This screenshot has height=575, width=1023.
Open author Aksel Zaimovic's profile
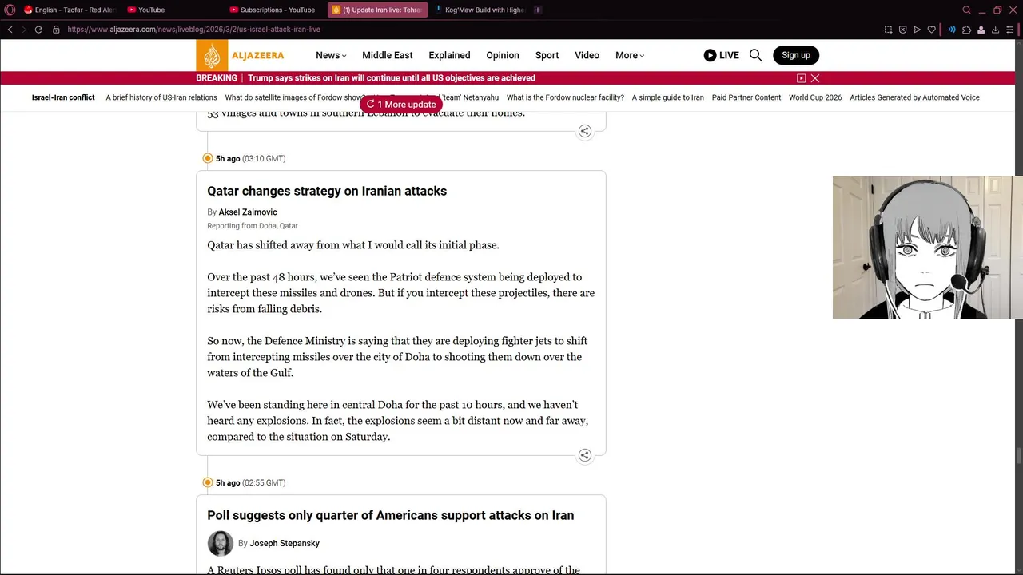click(x=248, y=212)
